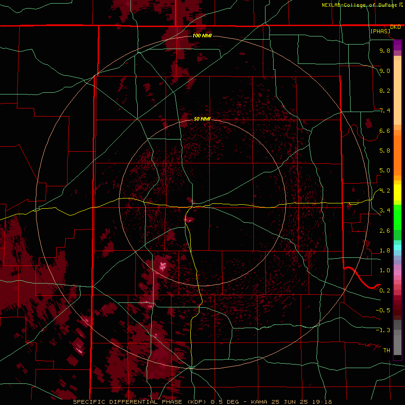Click the 3.4 value on the scale
This screenshot has height=405, width=405.
(x=385, y=211)
